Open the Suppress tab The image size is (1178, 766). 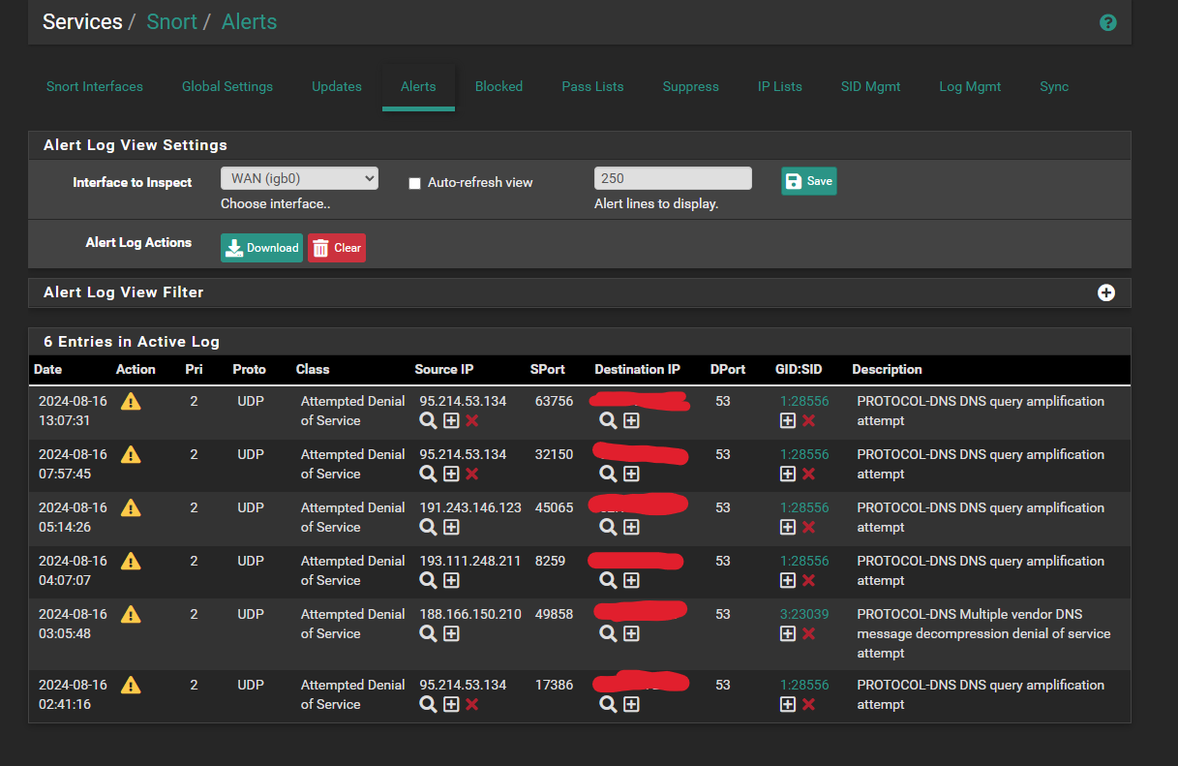[691, 86]
